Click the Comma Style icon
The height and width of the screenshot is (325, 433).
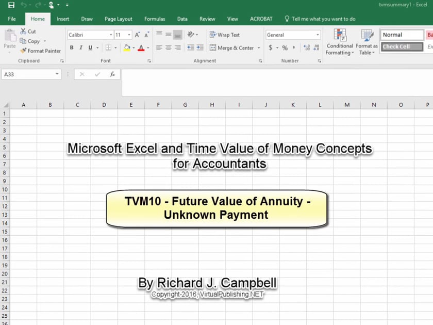(294, 47)
